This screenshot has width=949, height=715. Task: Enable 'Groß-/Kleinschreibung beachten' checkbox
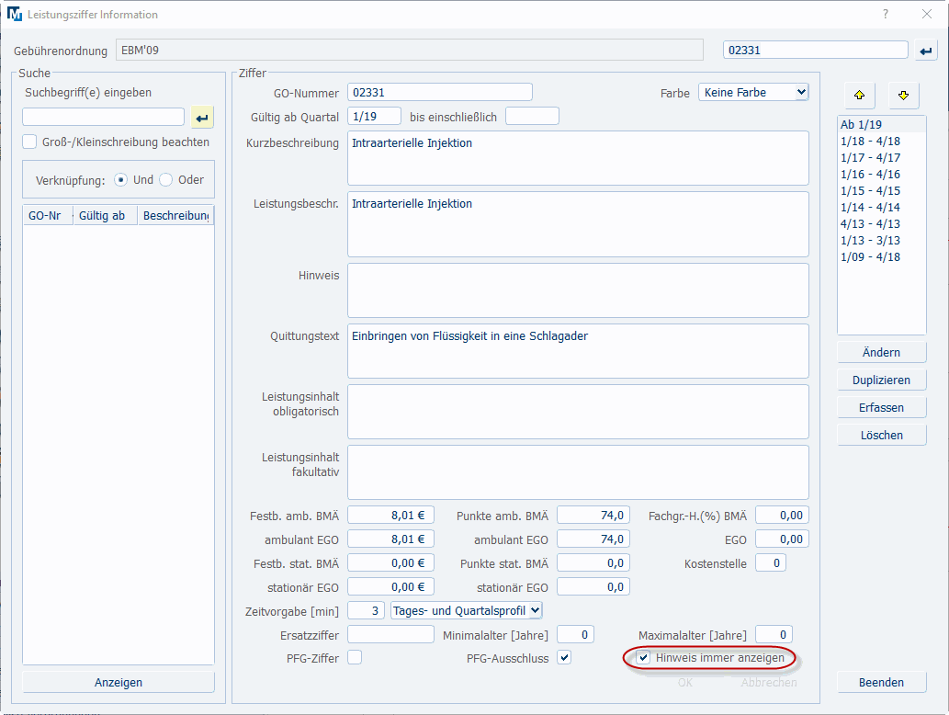[x=30, y=142]
